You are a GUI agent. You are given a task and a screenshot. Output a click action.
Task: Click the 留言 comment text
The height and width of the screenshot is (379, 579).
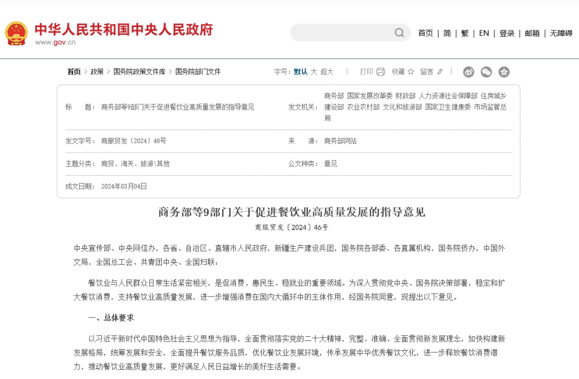click(427, 72)
